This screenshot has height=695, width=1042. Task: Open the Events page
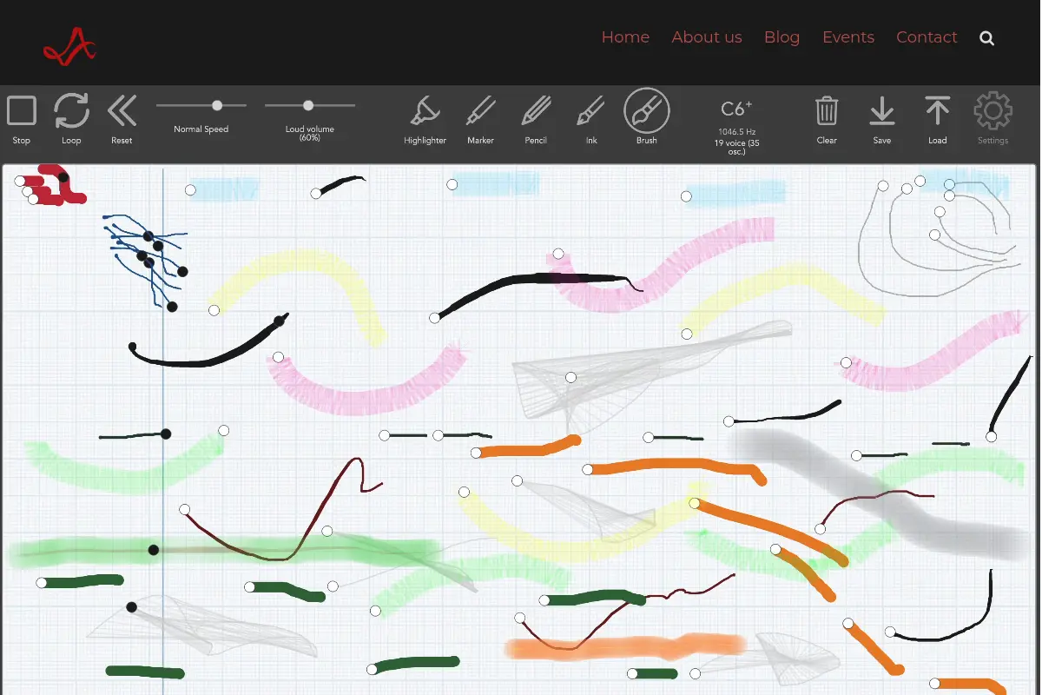coord(848,37)
